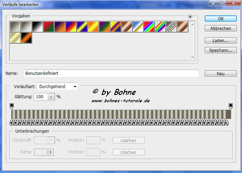Pick the rainbow spectrum gradient preset

149,26
